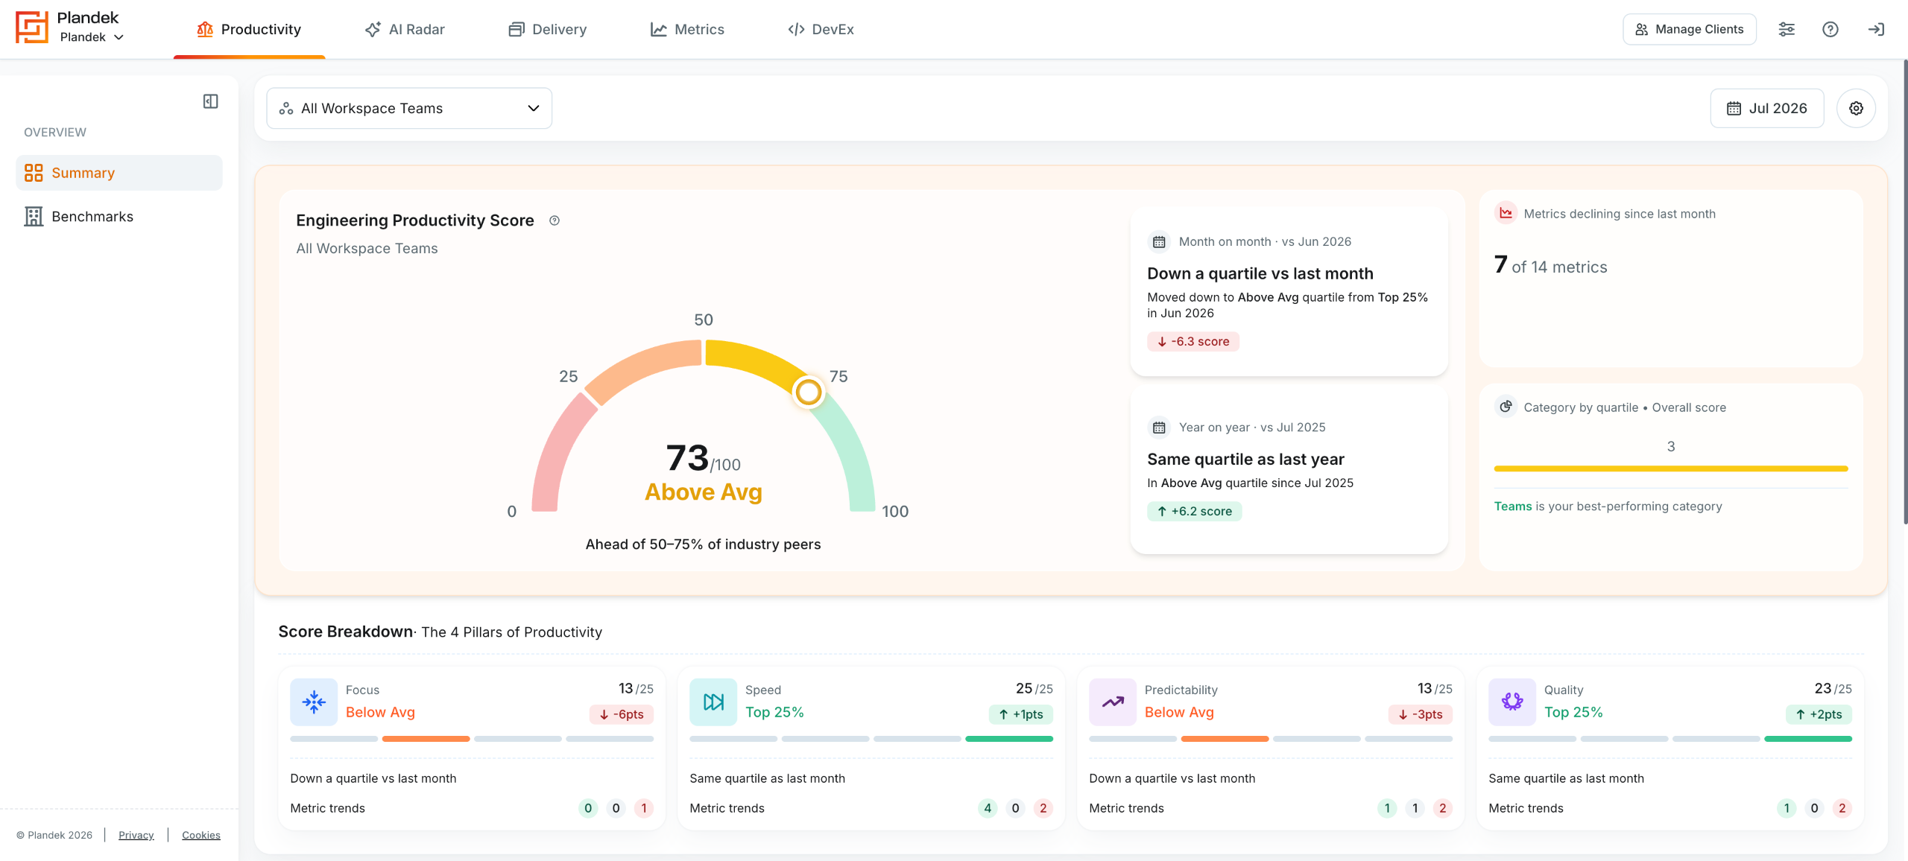The height and width of the screenshot is (861, 1908).
Task: Click the Teams best-performing category link
Action: pos(1513,506)
